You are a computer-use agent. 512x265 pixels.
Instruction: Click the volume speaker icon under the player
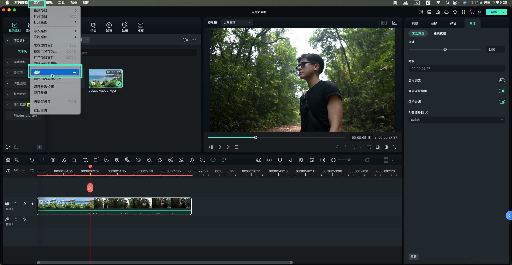386,147
